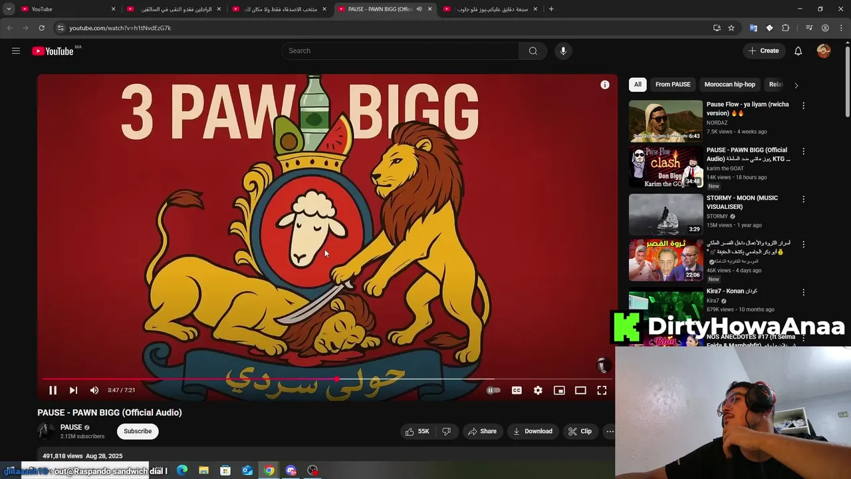The height and width of the screenshot is (479, 851).
Task: Bookmark this page with the star
Action: click(x=731, y=28)
